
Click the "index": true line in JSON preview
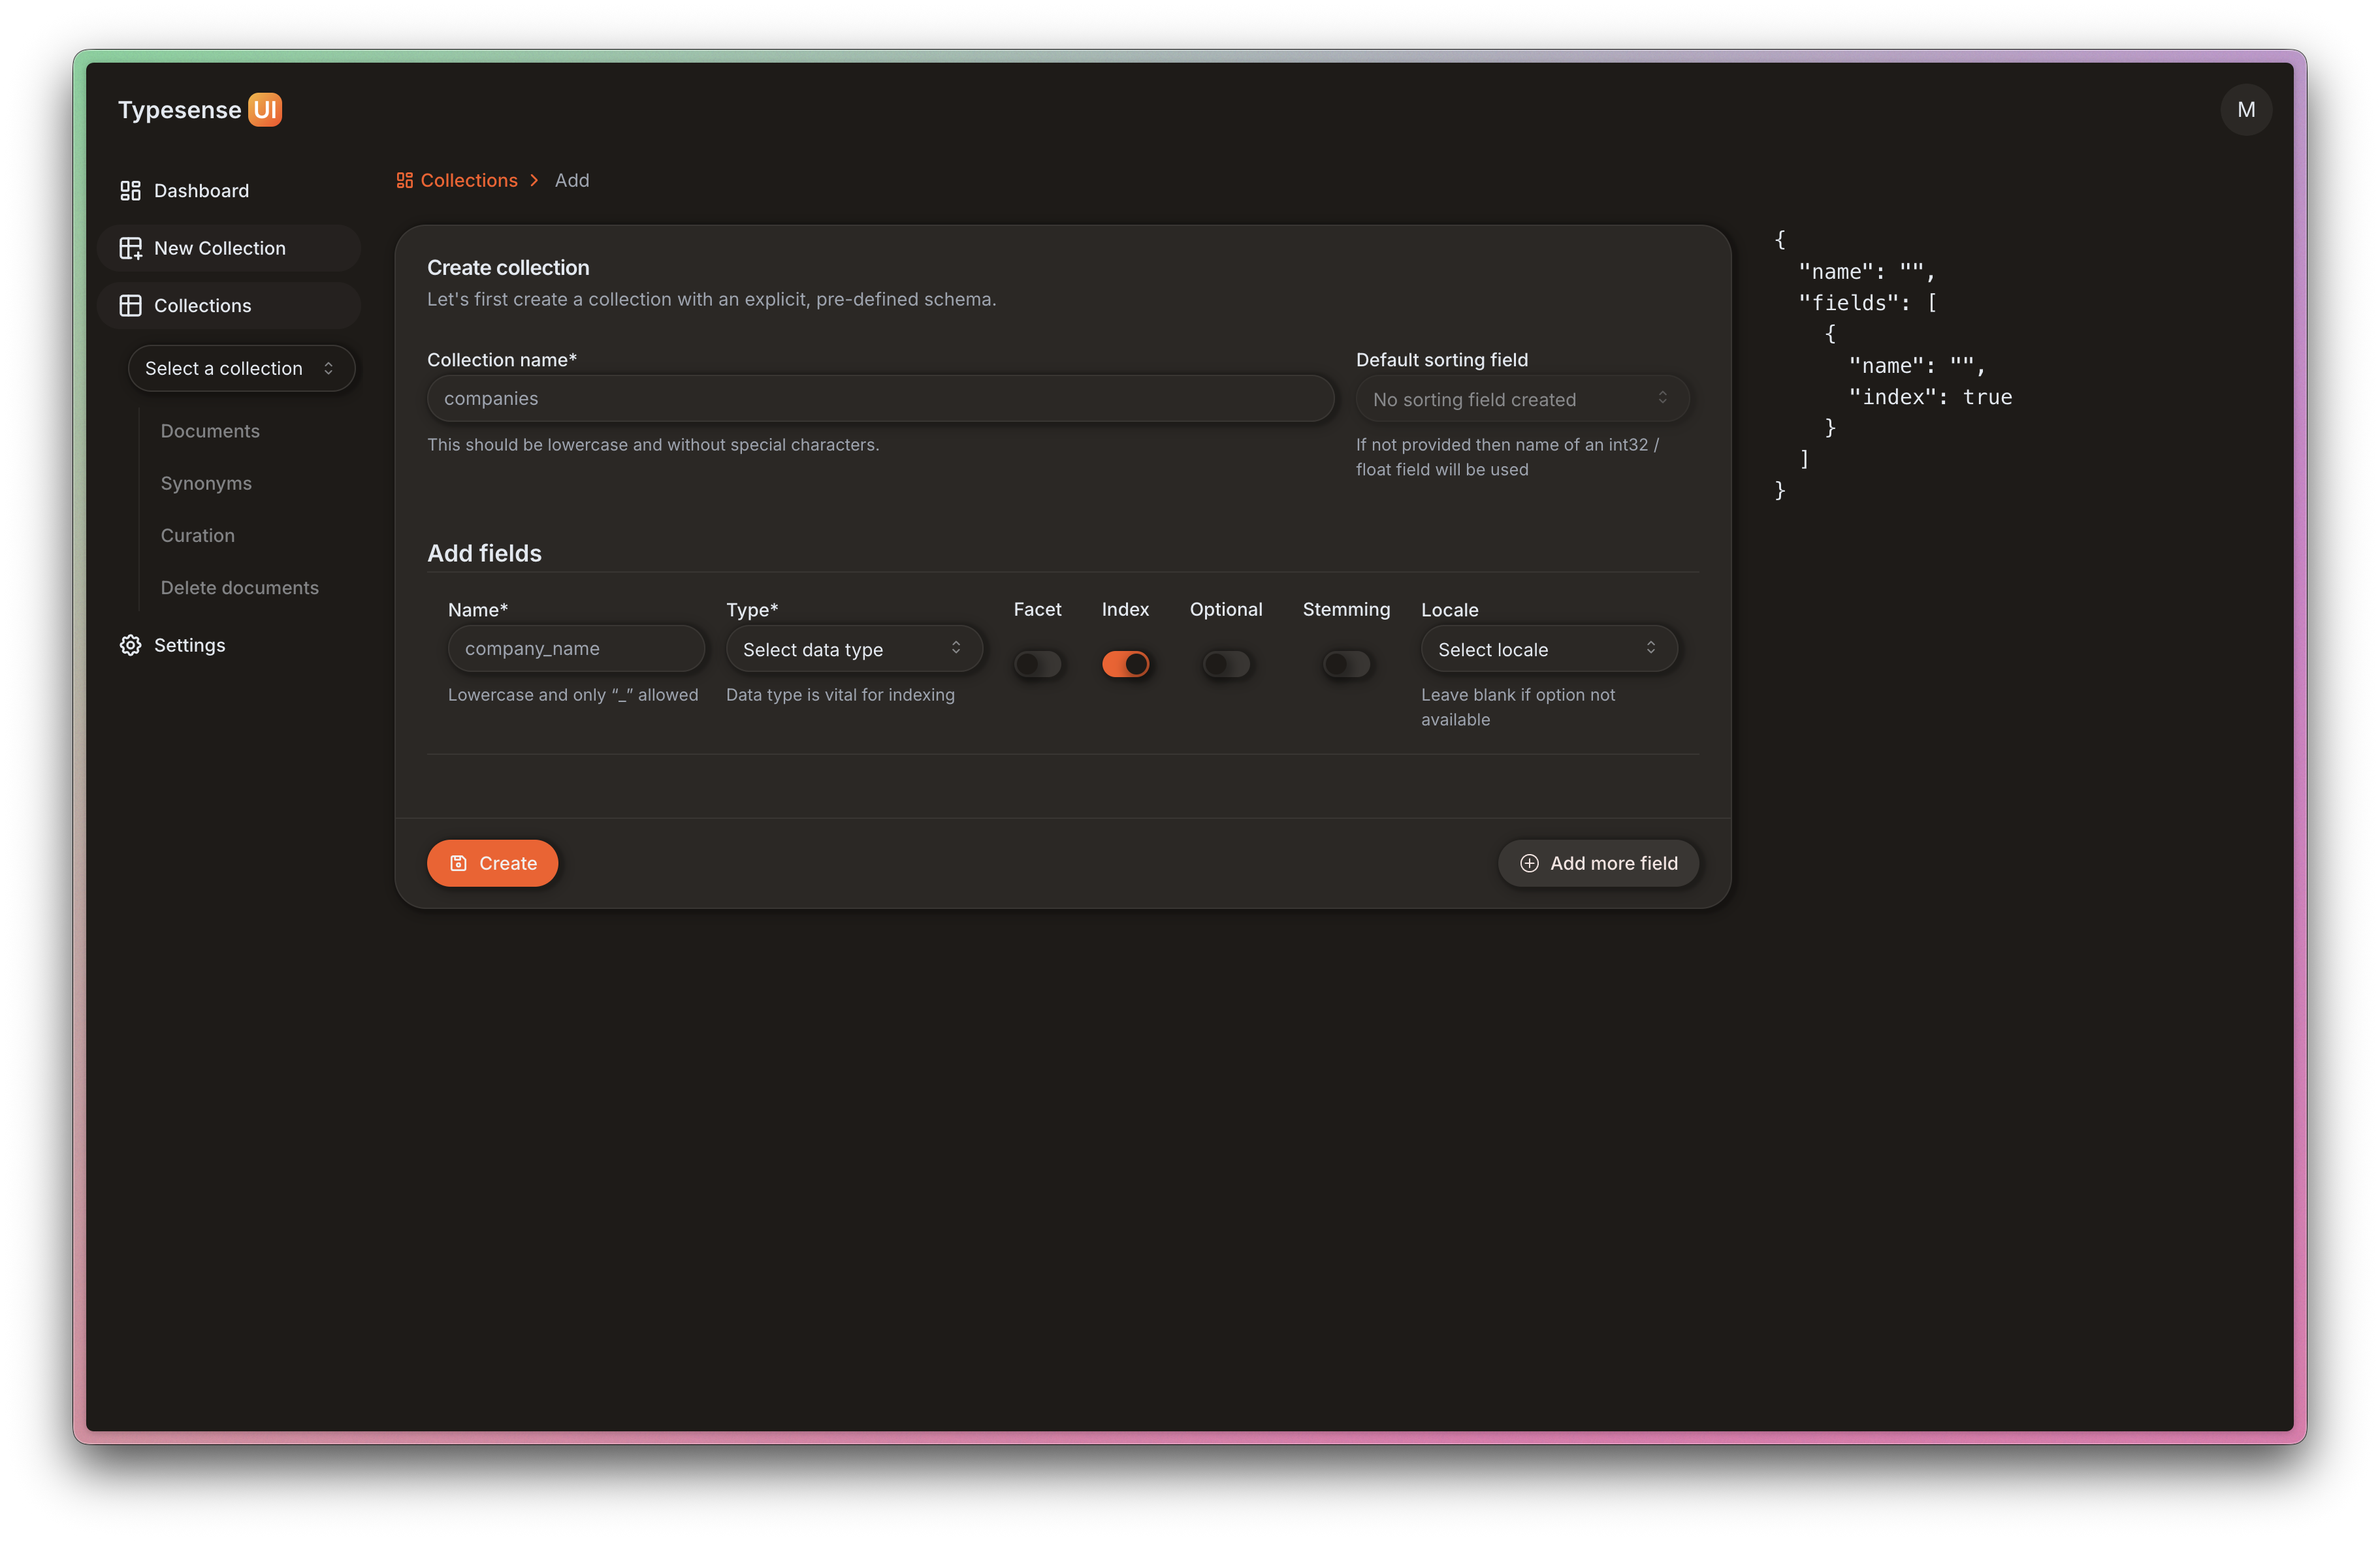(x=1930, y=397)
